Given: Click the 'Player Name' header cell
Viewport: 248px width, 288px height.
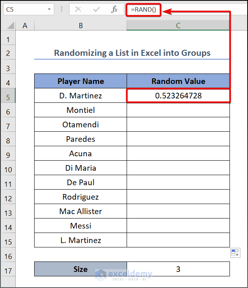Looking at the screenshot, I should [x=80, y=81].
